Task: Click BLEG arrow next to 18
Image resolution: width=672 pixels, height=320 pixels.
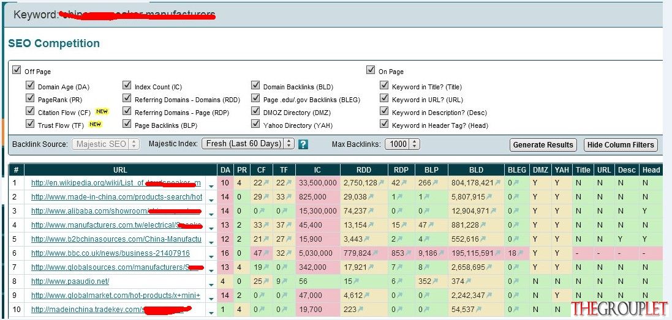Action: tap(520, 253)
